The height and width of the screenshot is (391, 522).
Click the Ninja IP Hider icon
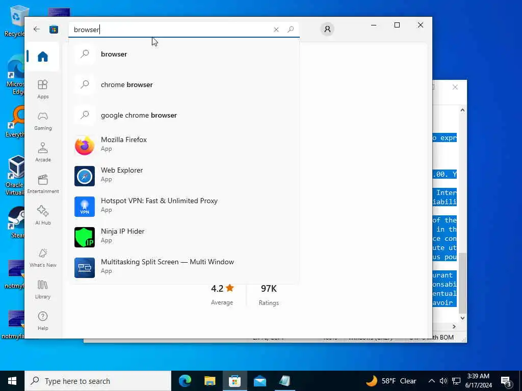click(x=85, y=237)
